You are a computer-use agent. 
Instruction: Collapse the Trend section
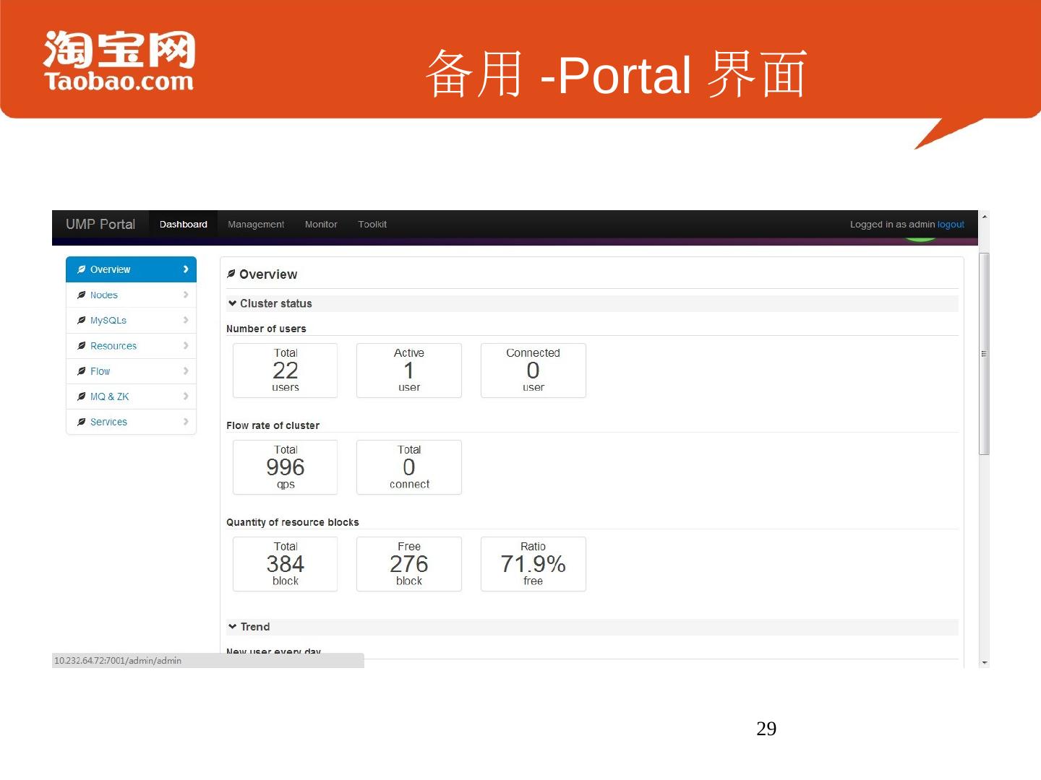[233, 626]
